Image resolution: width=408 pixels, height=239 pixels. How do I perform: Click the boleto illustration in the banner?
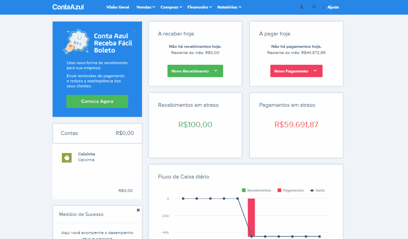(x=77, y=42)
